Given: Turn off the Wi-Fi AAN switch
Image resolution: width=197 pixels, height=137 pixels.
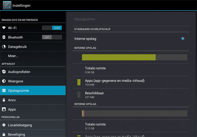Looking at the screenshot, I should pos(52,28).
